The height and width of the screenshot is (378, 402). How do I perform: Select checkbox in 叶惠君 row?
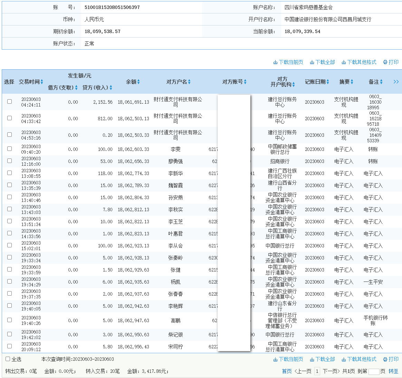[9, 233]
